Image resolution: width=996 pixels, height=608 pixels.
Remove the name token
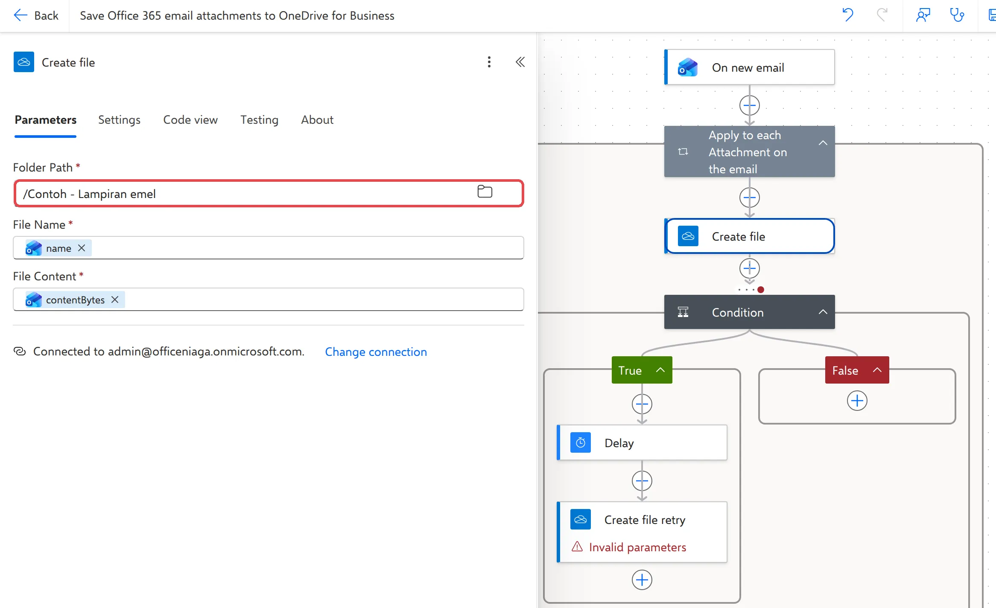pyautogui.click(x=82, y=248)
